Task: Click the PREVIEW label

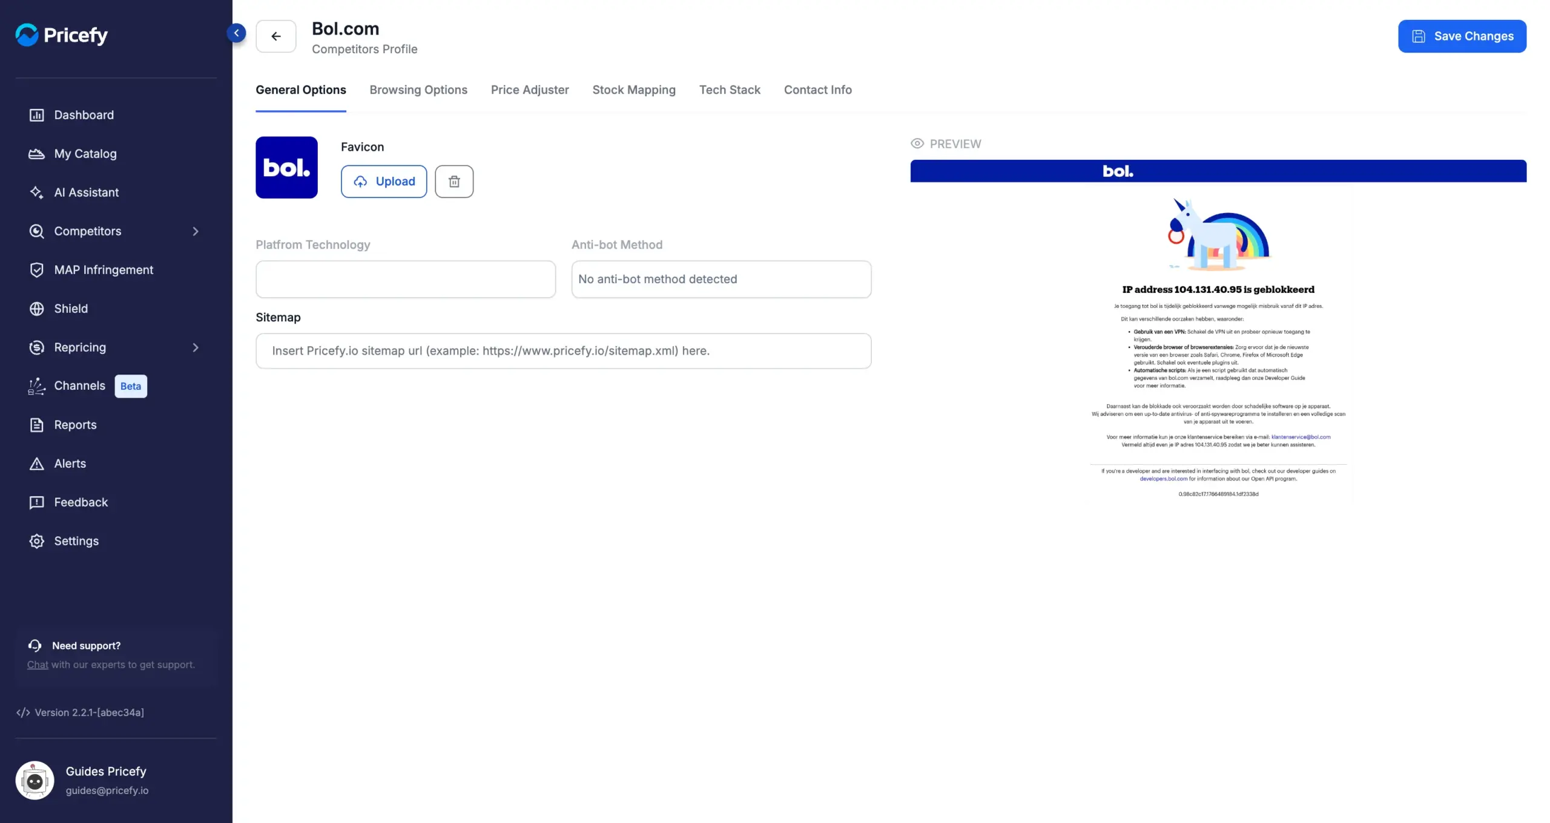Action: pos(955,144)
